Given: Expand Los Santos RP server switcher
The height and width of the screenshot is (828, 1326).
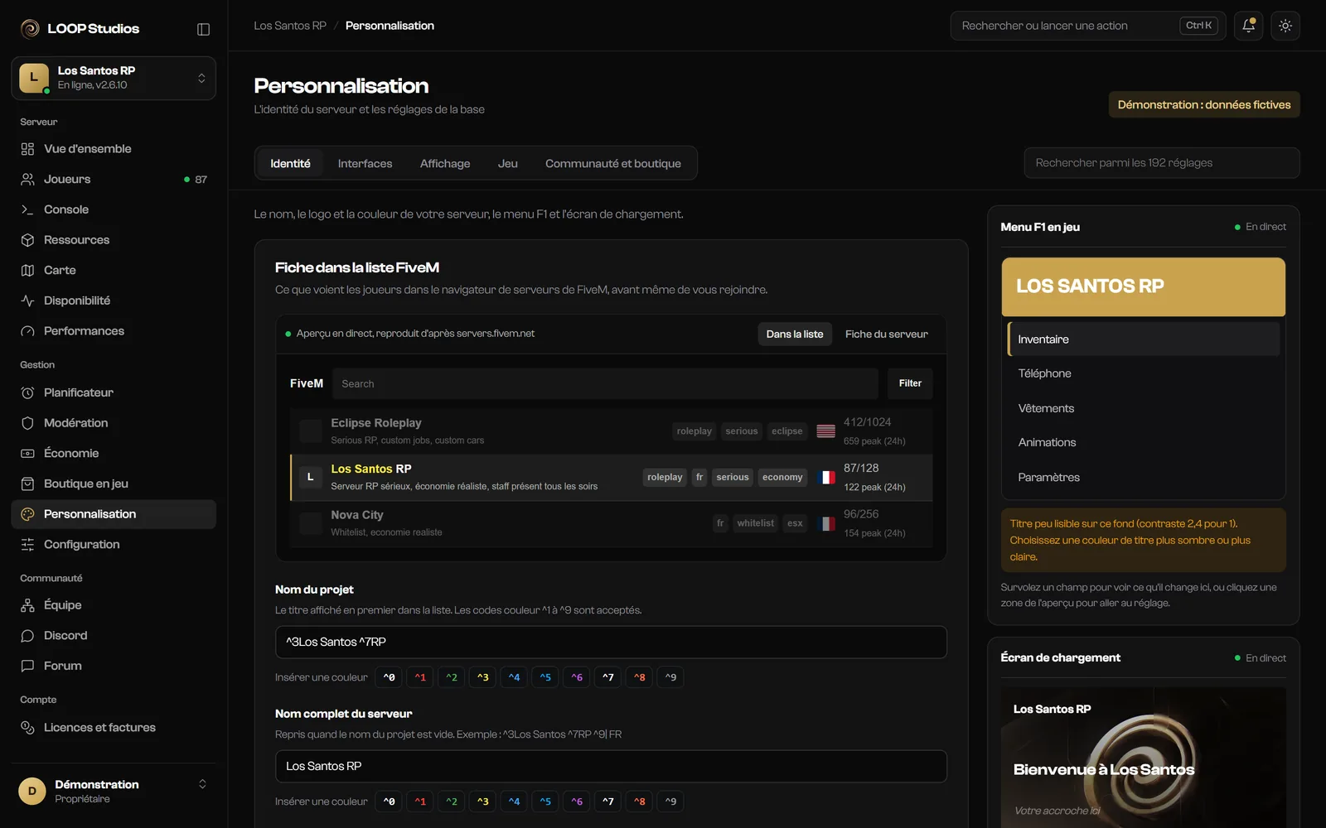Looking at the screenshot, I should [114, 78].
